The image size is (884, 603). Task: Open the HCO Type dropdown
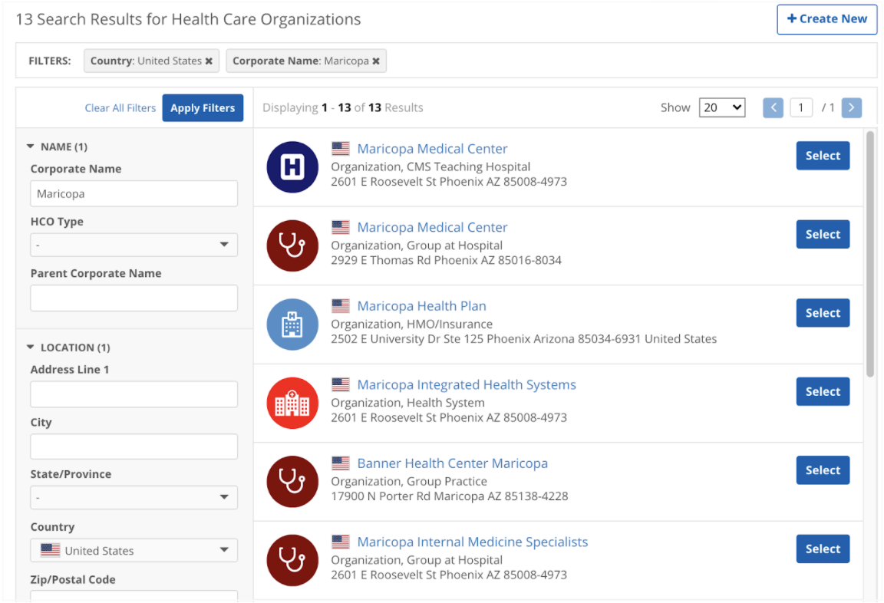click(134, 245)
